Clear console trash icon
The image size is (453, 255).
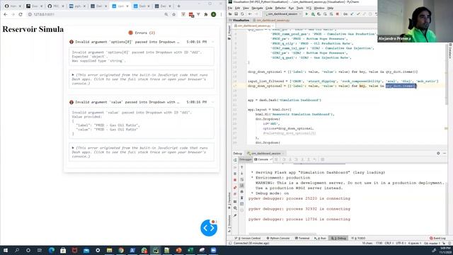point(242,198)
